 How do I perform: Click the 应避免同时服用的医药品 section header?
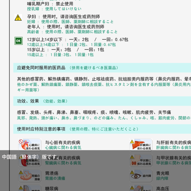41,68
